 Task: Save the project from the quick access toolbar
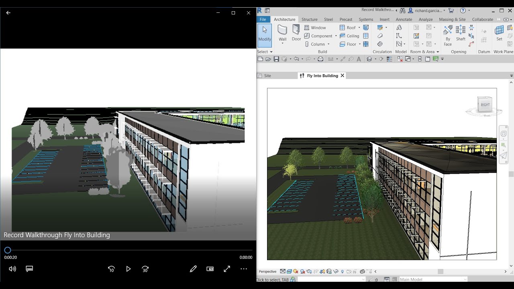pyautogui.click(x=276, y=59)
